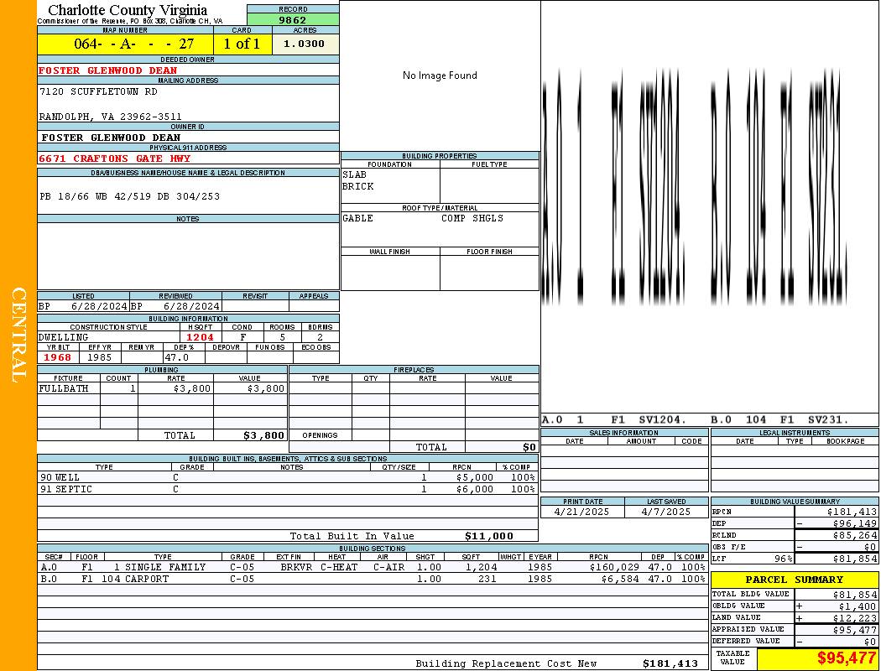Click the deferred value $0
The height and width of the screenshot is (671, 881).
tap(870, 642)
